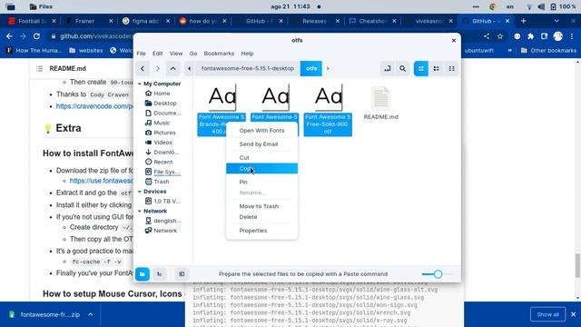Open system volume icon in top panel
This screenshot has height=327, width=581.
point(541,6)
